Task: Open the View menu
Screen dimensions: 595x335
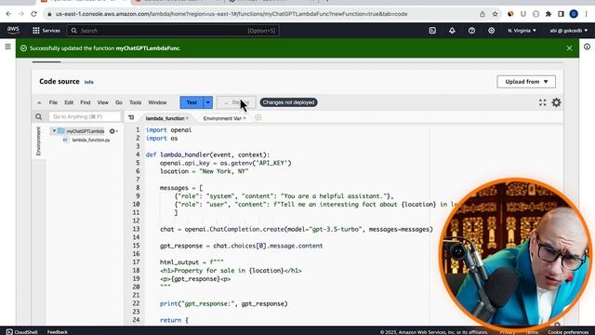Action: tap(103, 102)
